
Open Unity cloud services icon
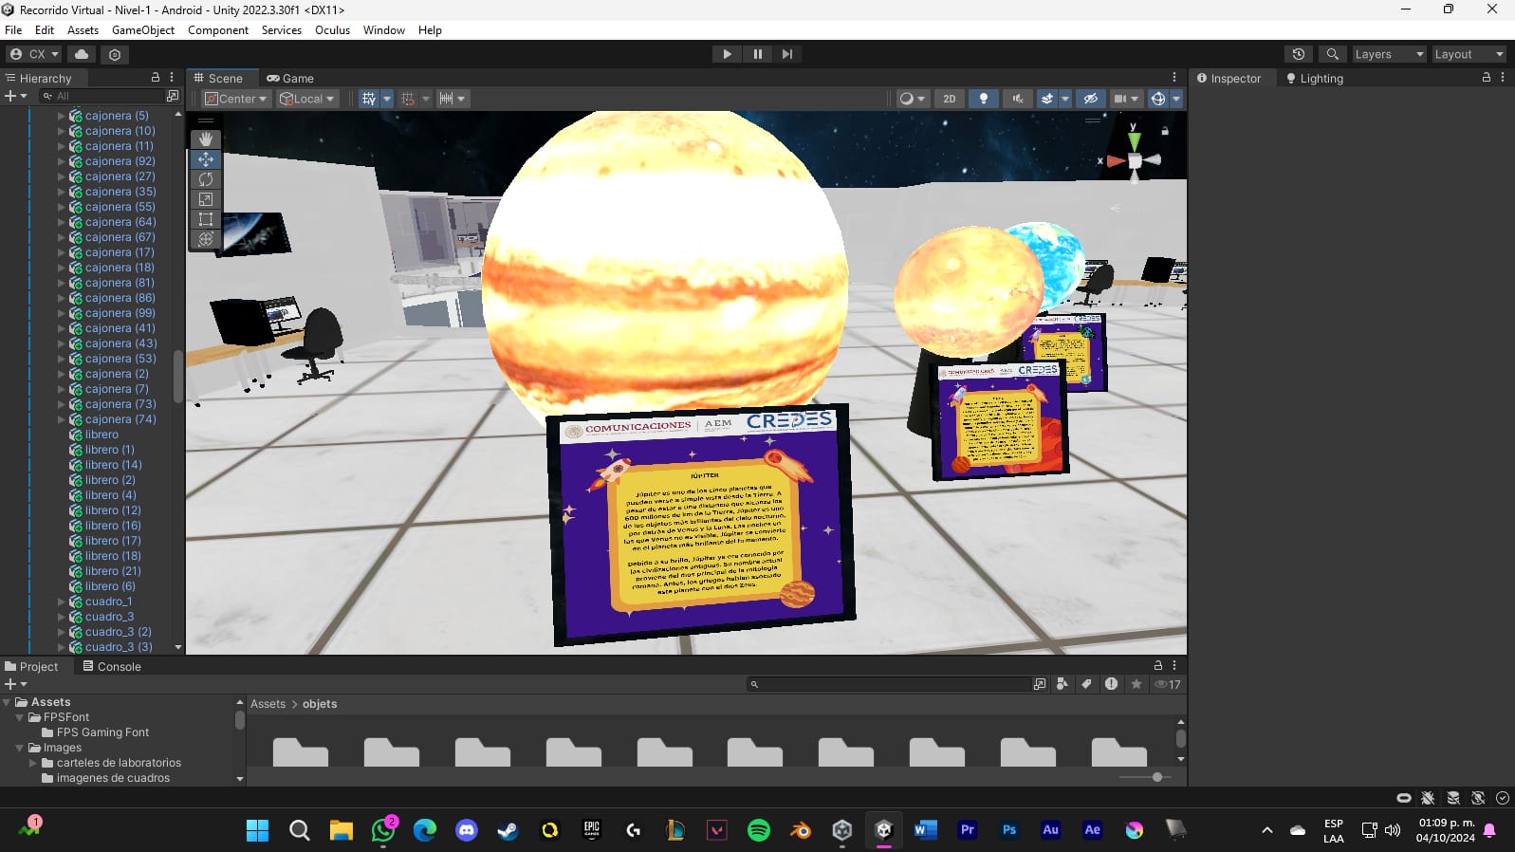click(82, 54)
